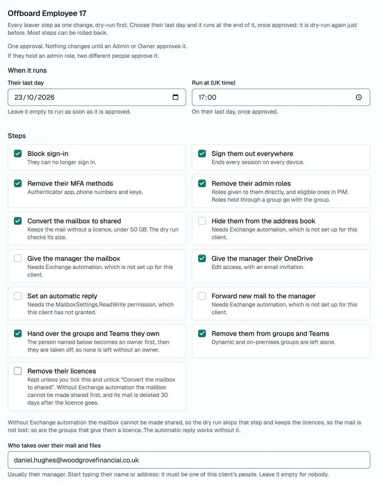378x486 pixels.
Task: Click the Run at (UK time) field
Action: (281, 97)
